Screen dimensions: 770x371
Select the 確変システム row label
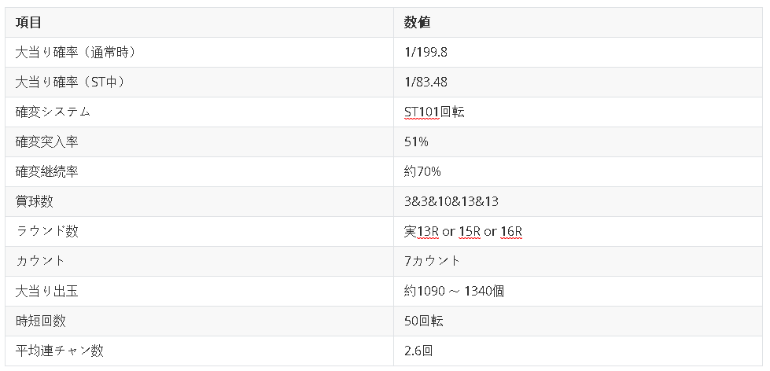coord(53,112)
